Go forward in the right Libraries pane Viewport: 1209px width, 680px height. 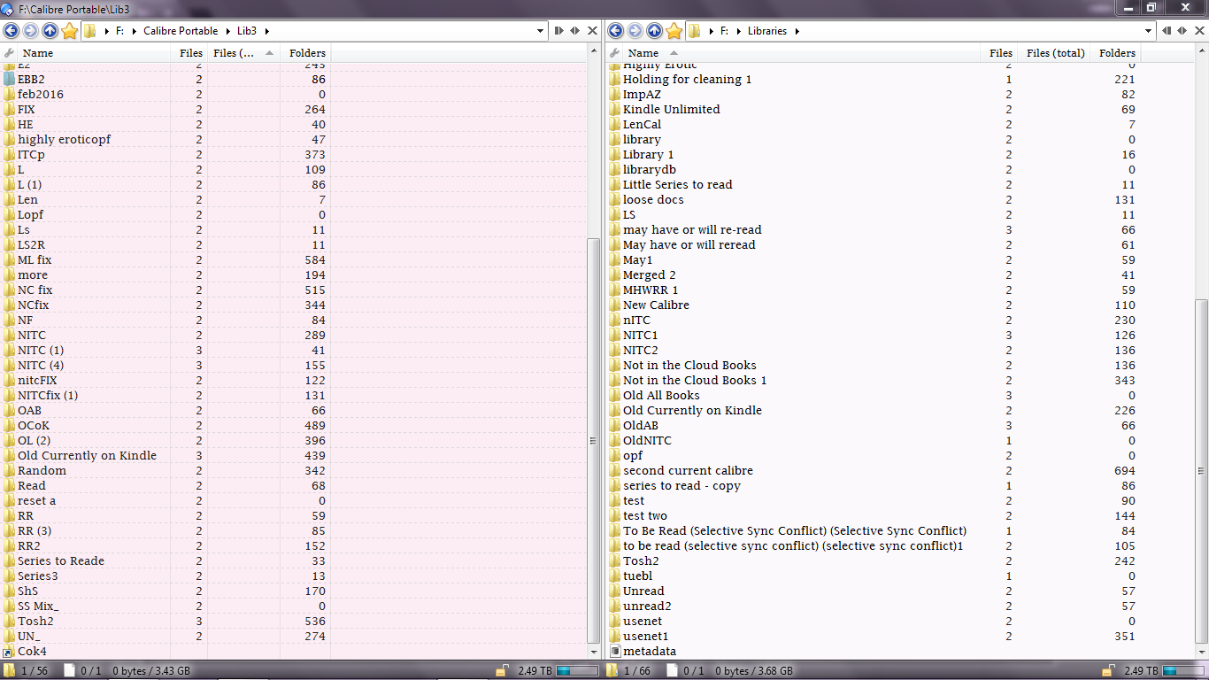[635, 31]
